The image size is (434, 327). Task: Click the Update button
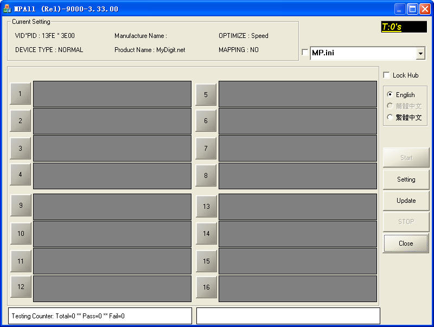406,201
